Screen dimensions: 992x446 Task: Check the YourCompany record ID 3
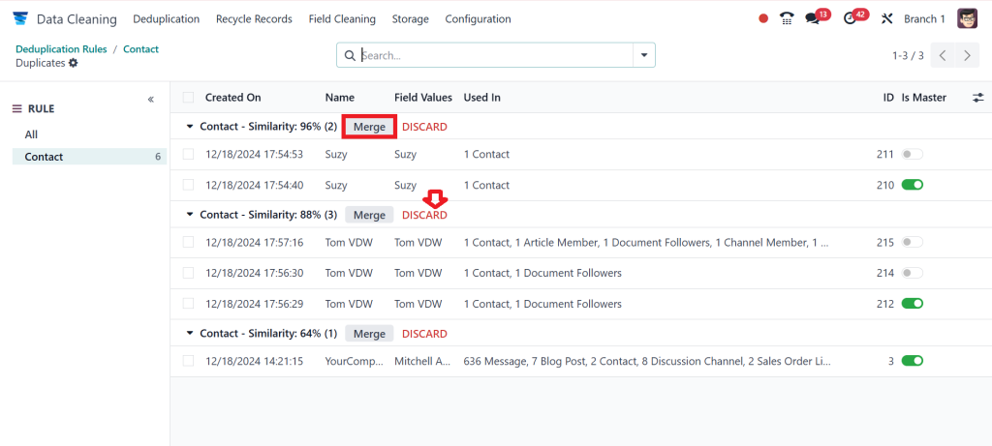(x=188, y=361)
